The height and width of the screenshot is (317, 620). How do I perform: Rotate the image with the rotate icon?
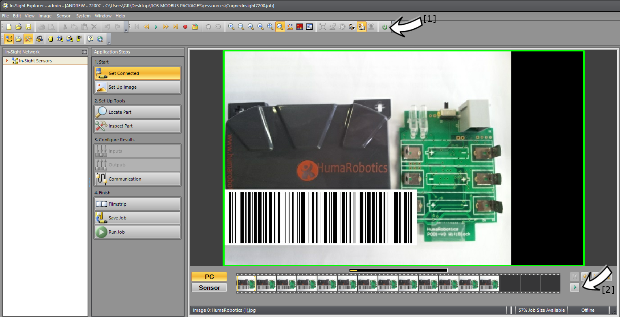pyautogui.click(x=290, y=27)
